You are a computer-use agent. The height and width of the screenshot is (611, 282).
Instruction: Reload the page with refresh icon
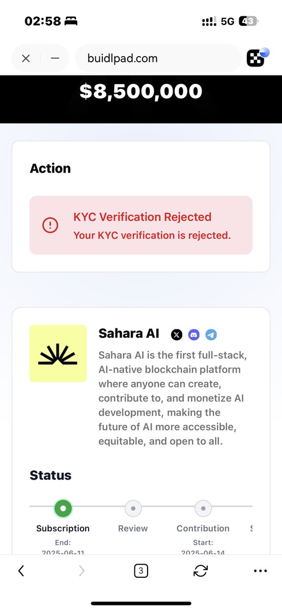click(x=201, y=571)
